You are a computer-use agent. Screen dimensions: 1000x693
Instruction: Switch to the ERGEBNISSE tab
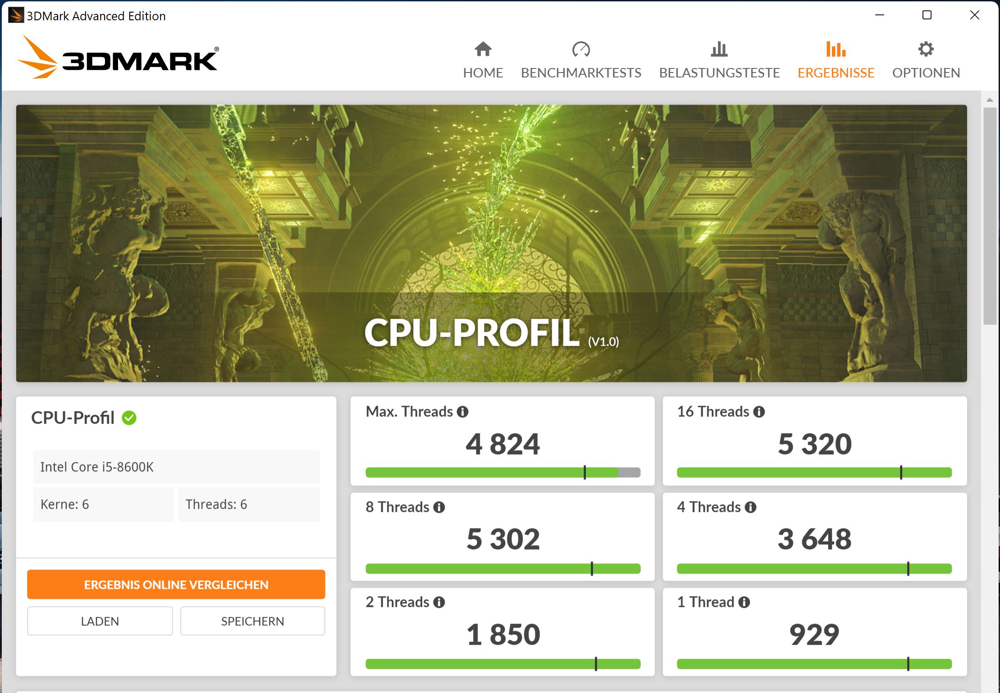click(836, 72)
